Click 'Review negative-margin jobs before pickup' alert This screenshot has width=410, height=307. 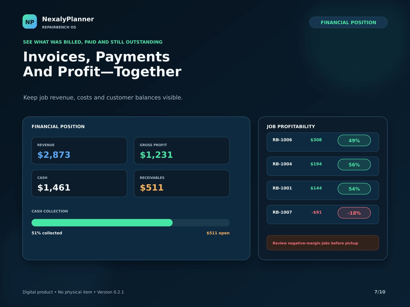pyautogui.click(x=323, y=243)
